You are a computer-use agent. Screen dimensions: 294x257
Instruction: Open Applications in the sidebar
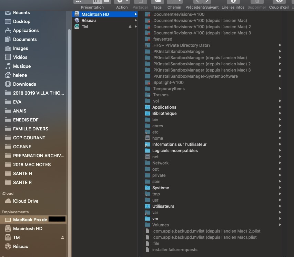tap(33, 30)
